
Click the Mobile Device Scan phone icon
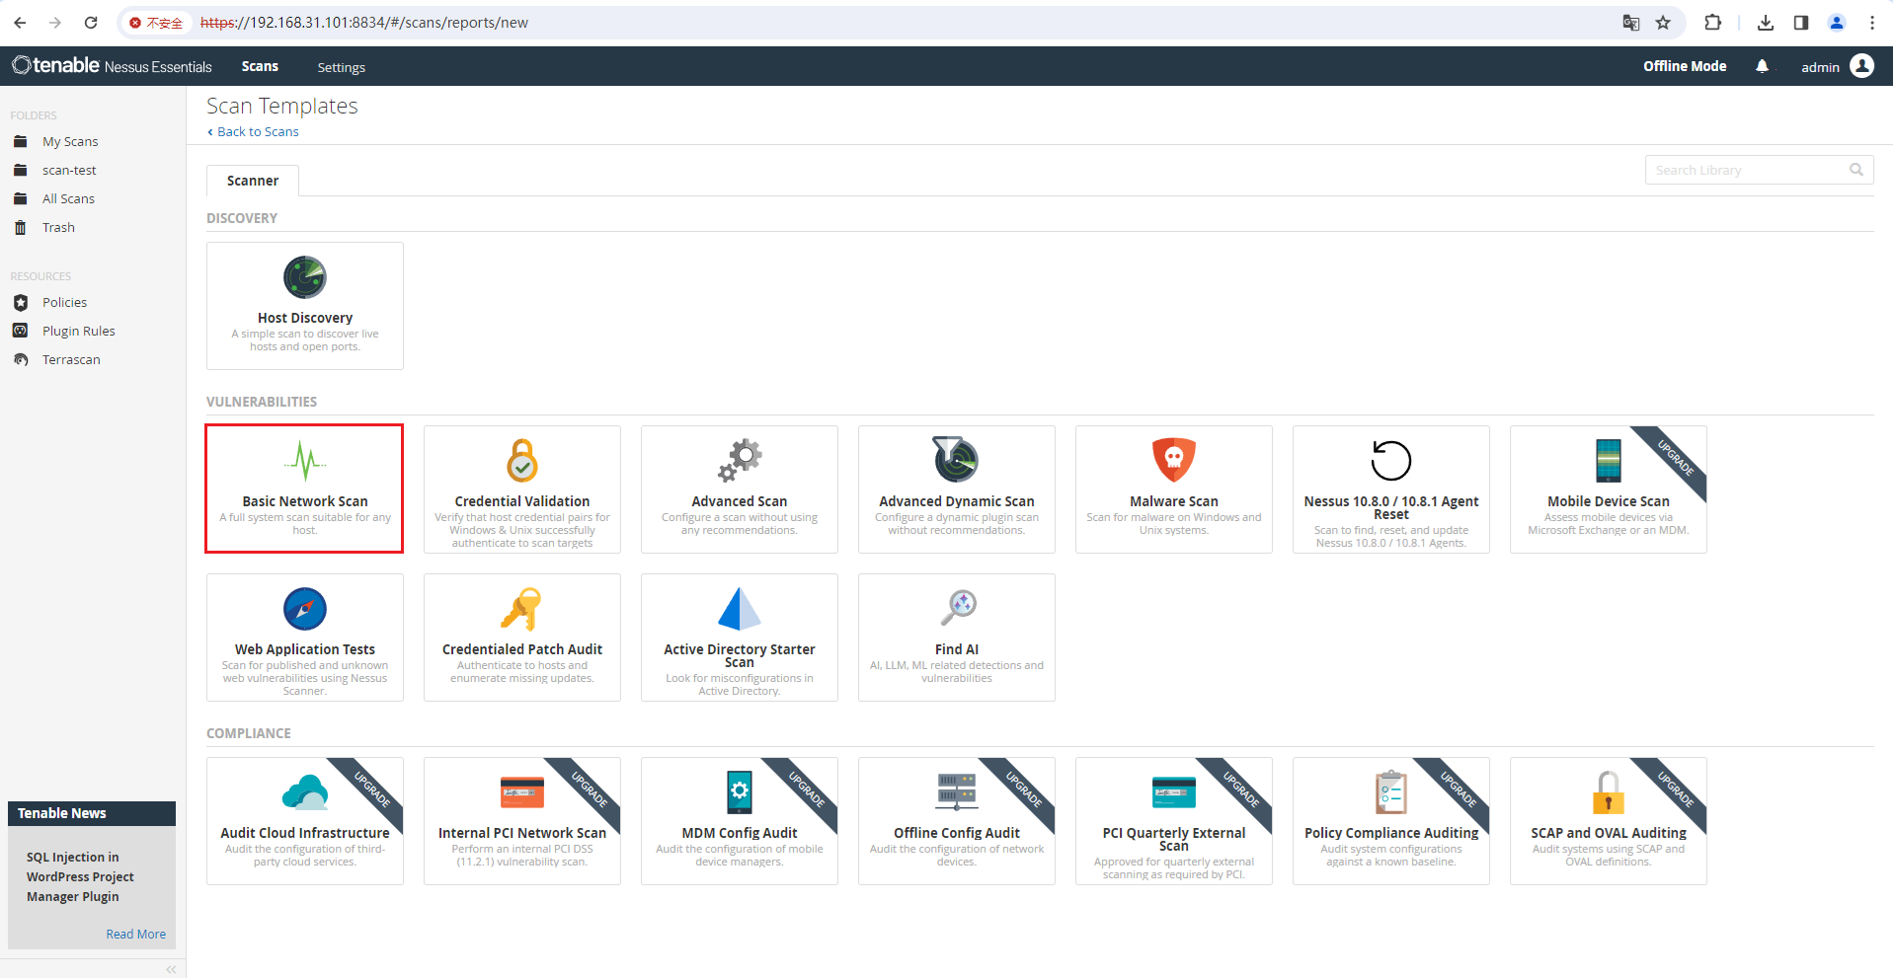[x=1609, y=460]
